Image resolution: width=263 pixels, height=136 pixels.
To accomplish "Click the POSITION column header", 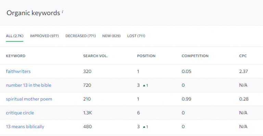I will 146,56.
